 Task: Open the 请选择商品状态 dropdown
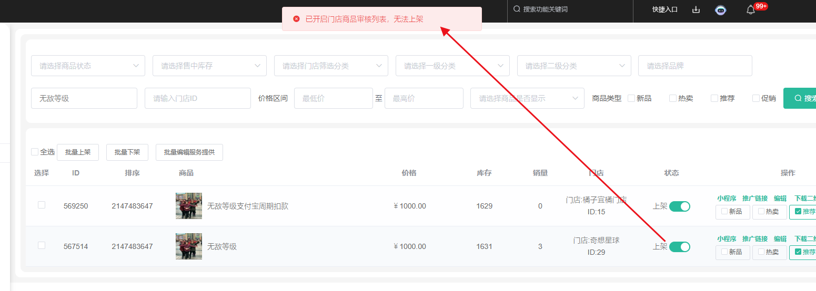click(88, 66)
